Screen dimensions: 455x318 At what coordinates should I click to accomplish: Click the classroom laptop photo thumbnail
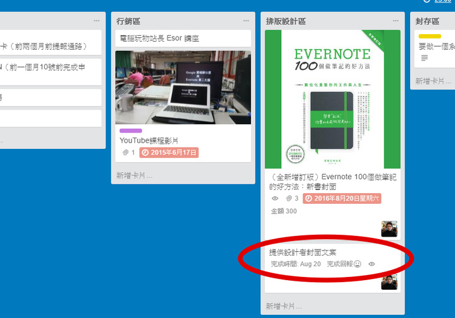(183, 88)
